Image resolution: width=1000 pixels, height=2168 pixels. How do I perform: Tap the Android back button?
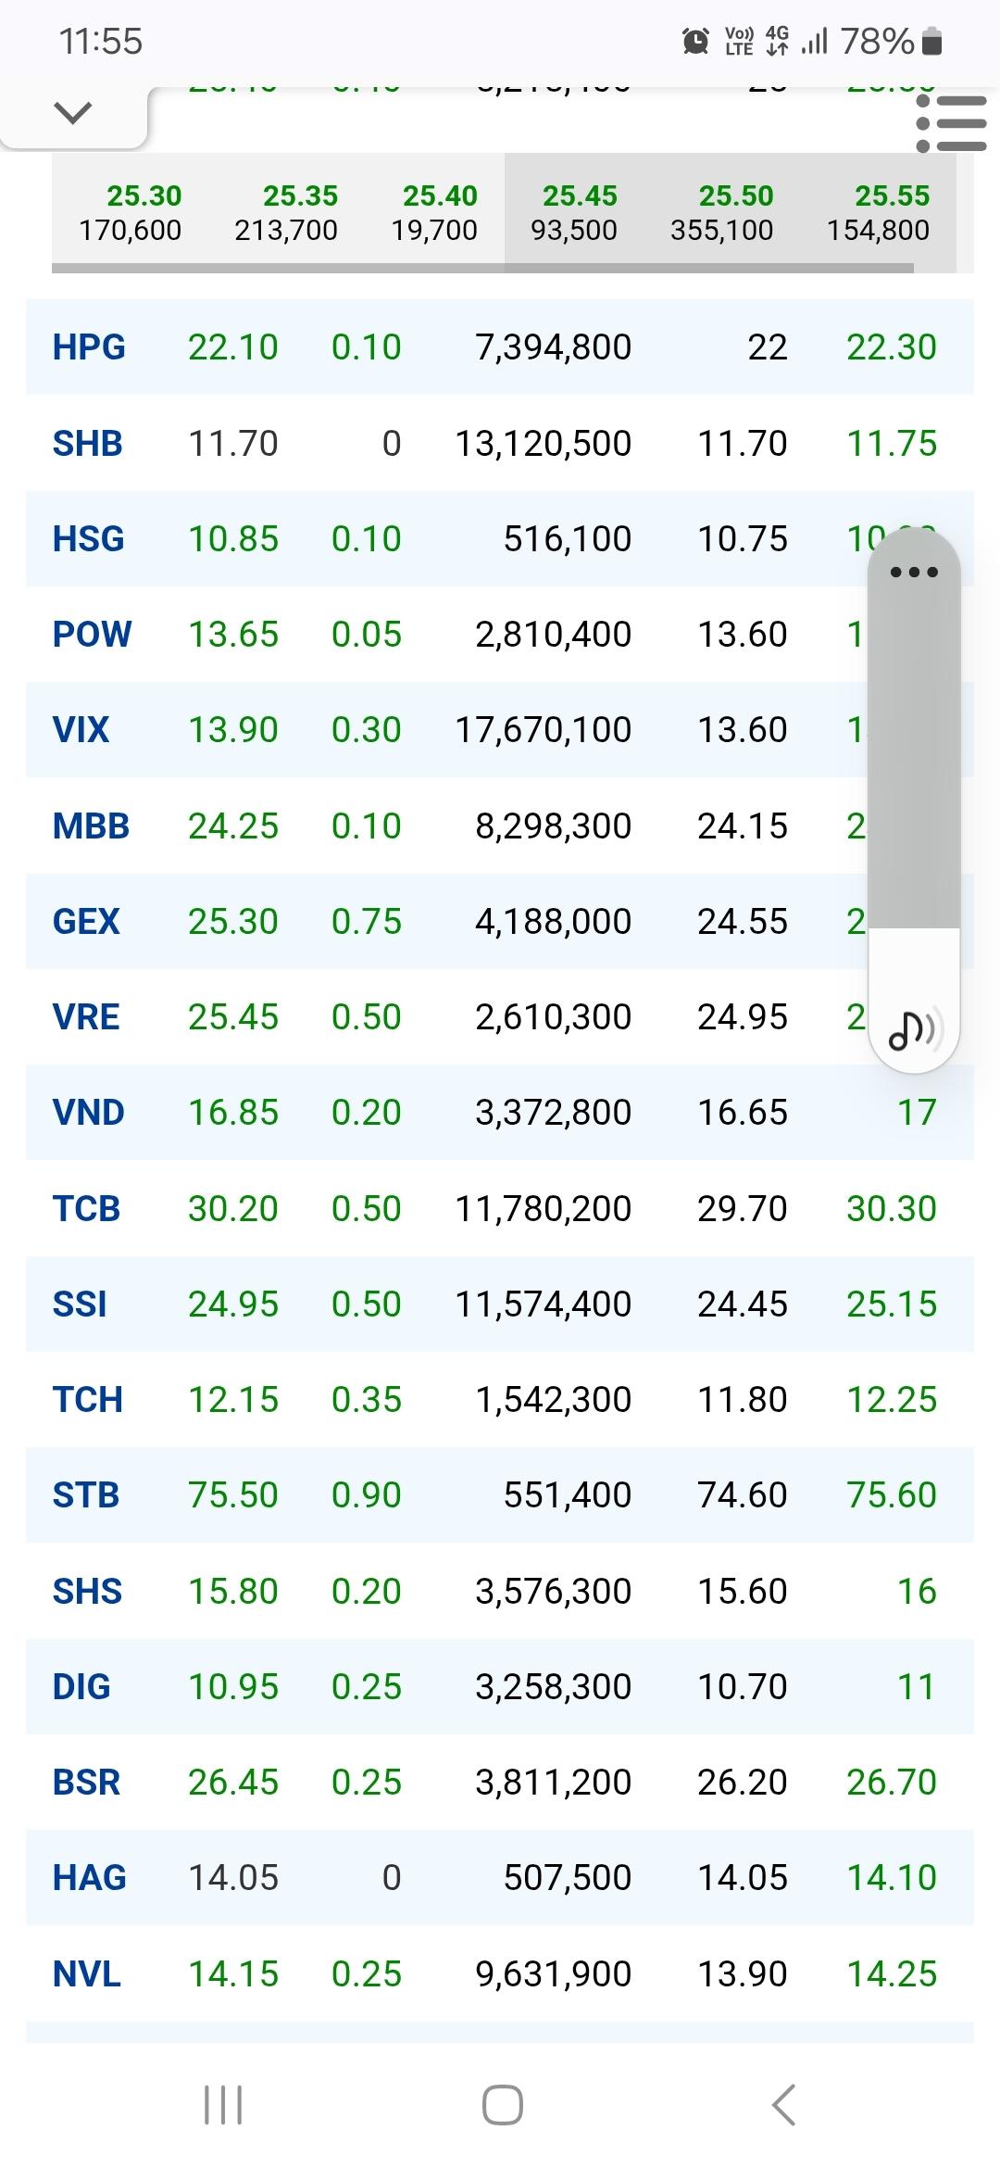point(783,2105)
